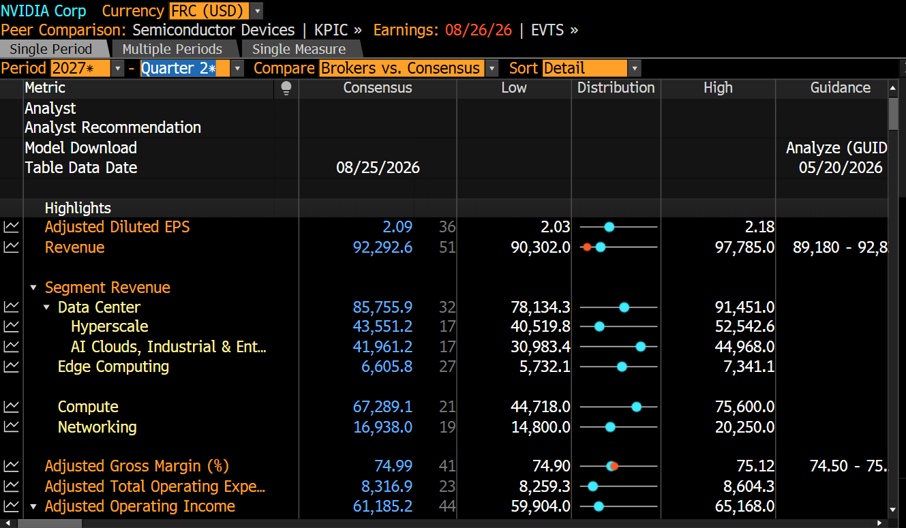Collapse the Segment Revenue group
The width and height of the screenshot is (906, 528).
pos(33,288)
